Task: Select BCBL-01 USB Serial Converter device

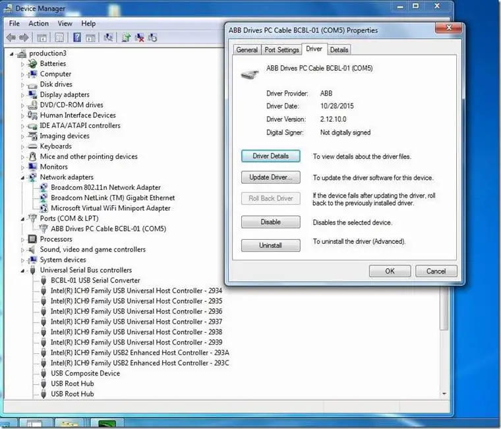Action: point(95,280)
